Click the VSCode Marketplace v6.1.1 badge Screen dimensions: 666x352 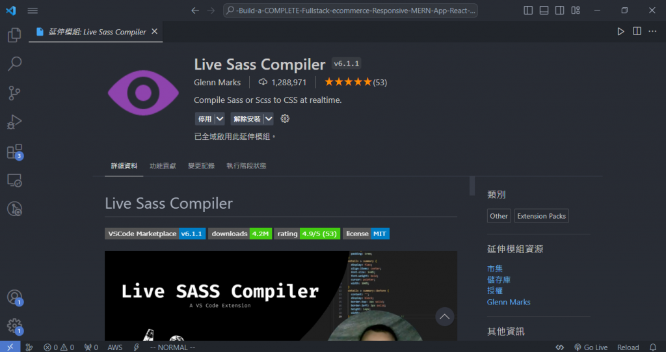coord(155,234)
